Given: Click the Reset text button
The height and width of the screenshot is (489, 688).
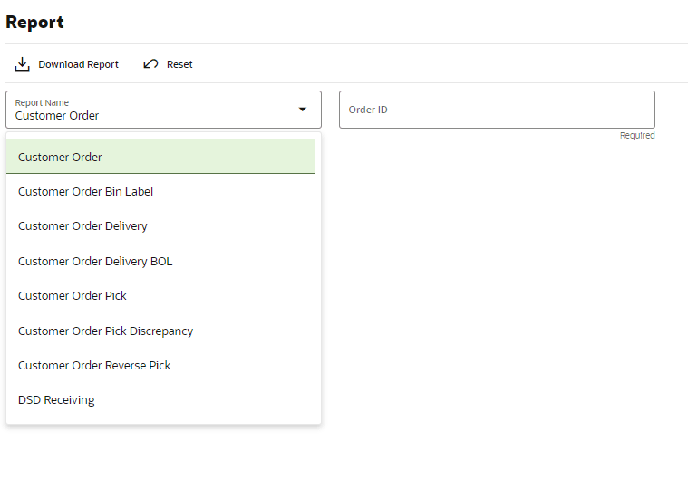Looking at the screenshot, I should (x=179, y=64).
